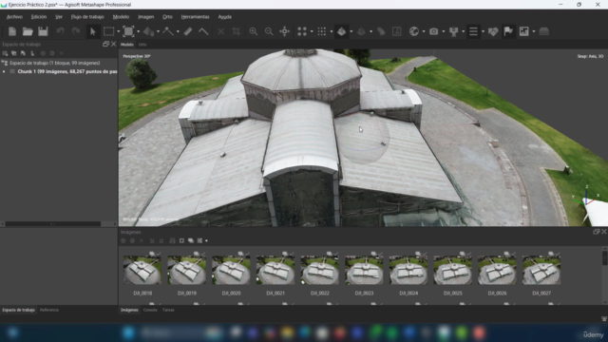Open the Show Cameras dropdown arrow

pyautogui.click(x=444, y=31)
